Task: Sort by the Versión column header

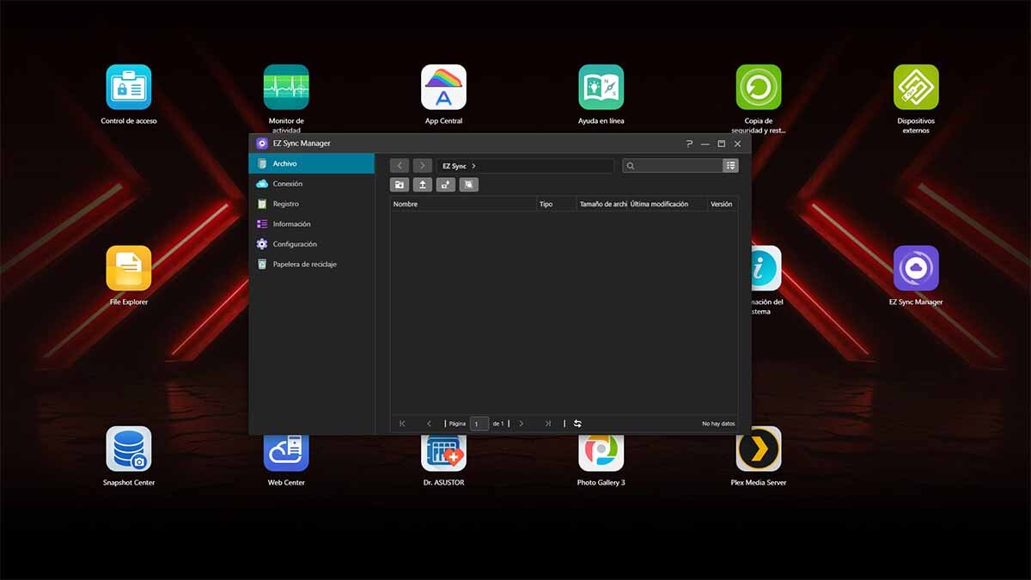Action: (x=723, y=205)
